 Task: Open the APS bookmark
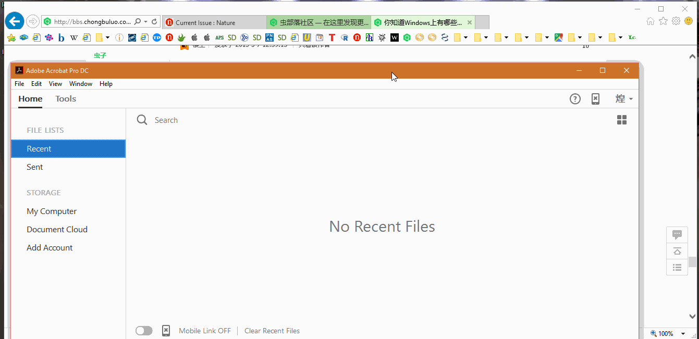219,37
